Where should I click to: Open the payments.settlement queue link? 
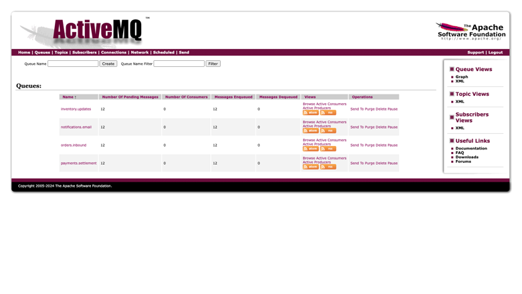(78, 163)
